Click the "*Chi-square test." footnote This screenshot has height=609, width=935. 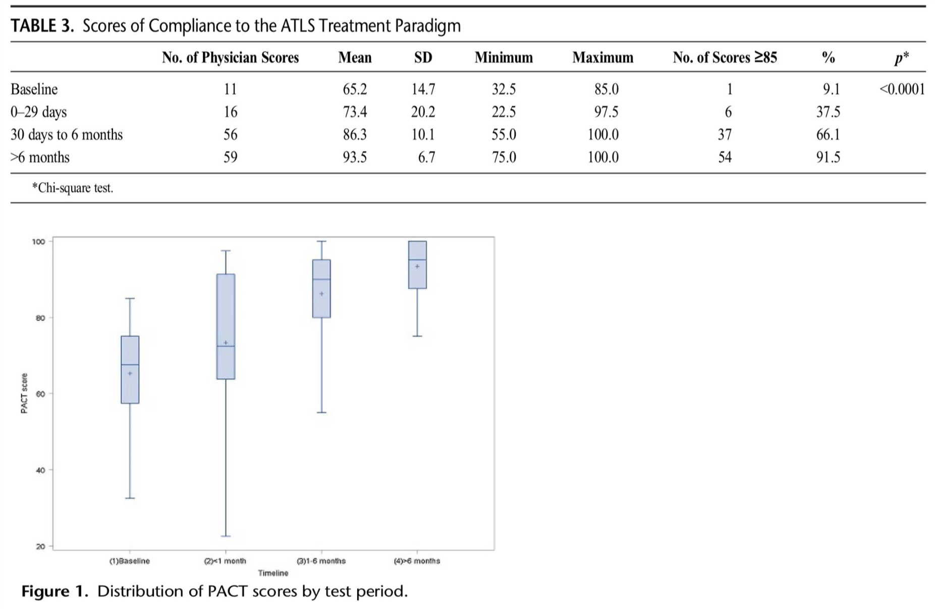coord(73,188)
